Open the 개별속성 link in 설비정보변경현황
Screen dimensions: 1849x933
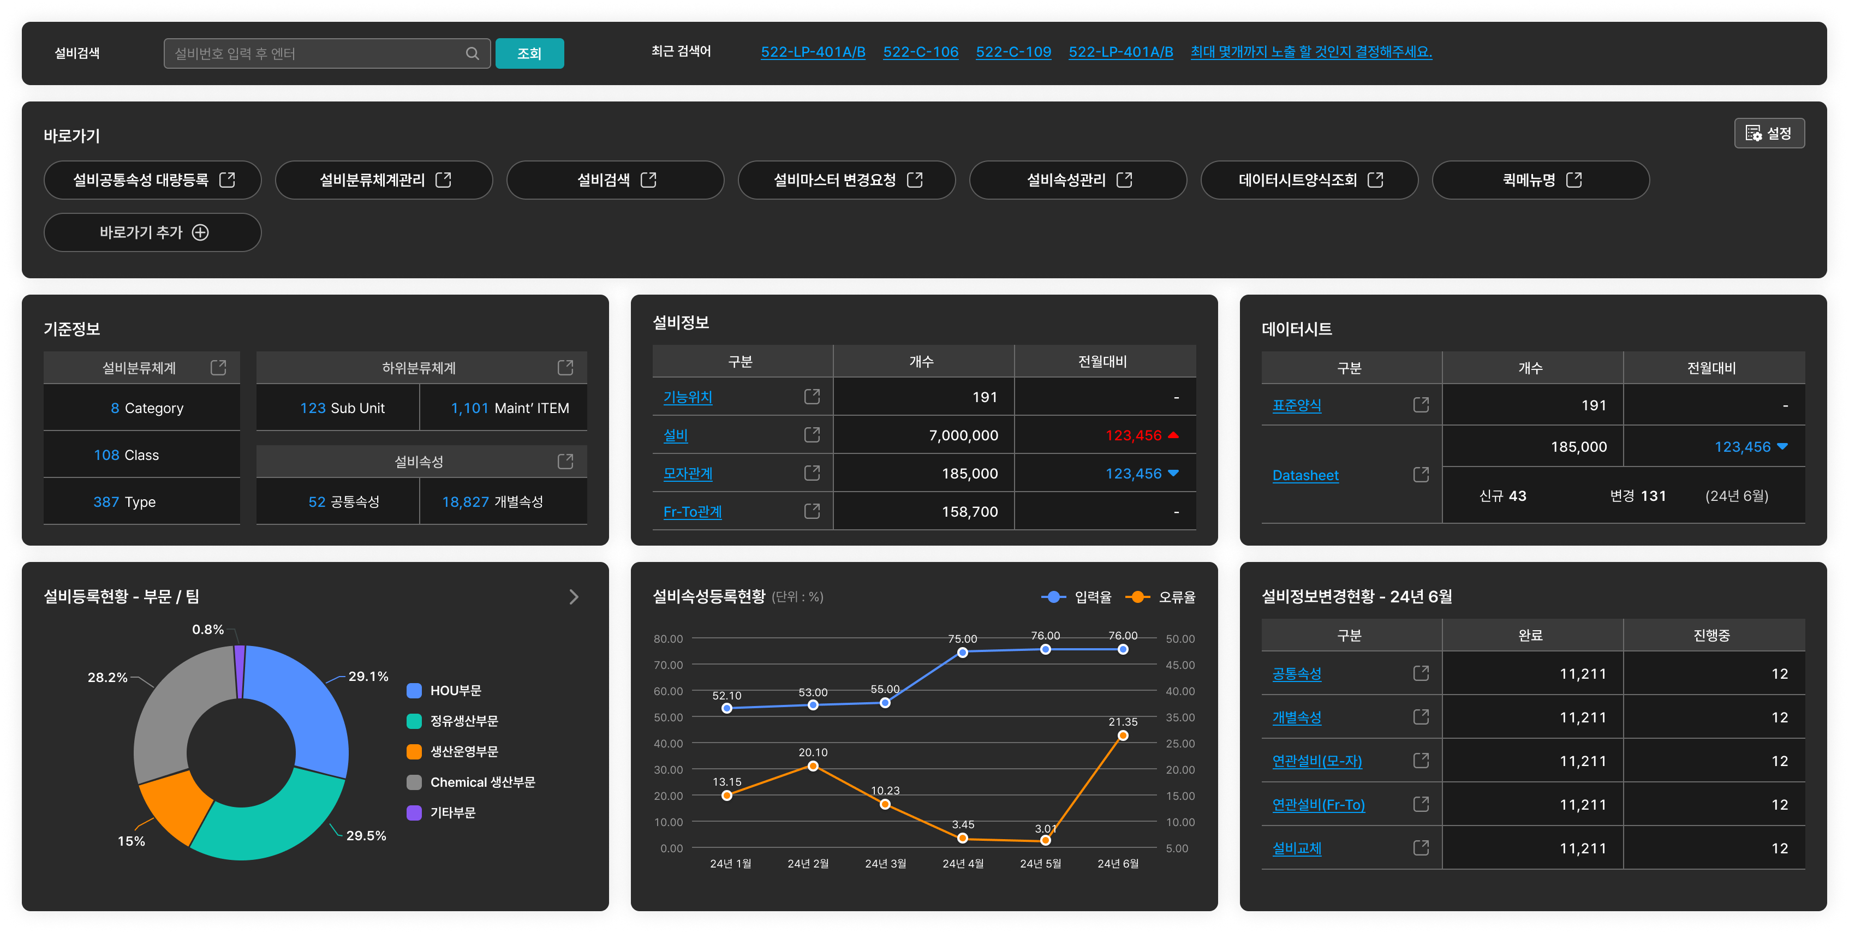[1296, 717]
